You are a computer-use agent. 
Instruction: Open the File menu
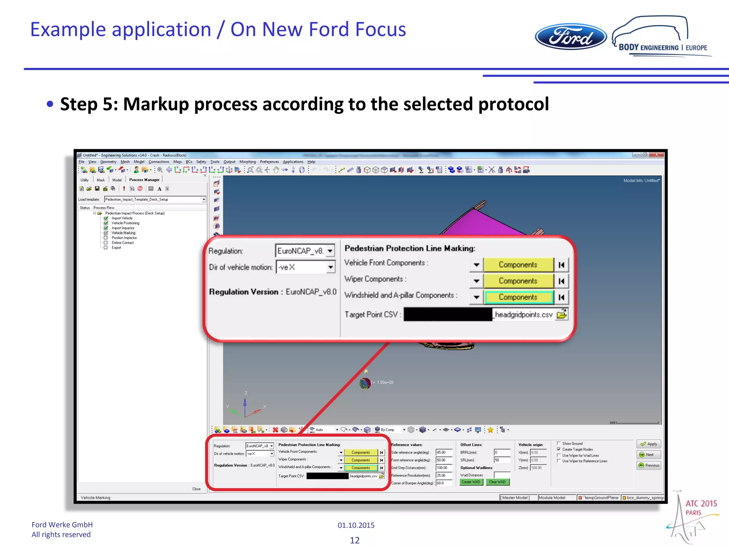pos(82,162)
